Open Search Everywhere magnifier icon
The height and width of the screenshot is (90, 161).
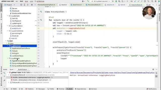pyautogui.click(x=152, y=1)
